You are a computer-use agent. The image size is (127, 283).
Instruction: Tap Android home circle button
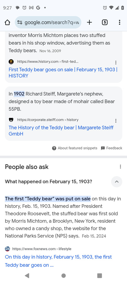click(63, 276)
